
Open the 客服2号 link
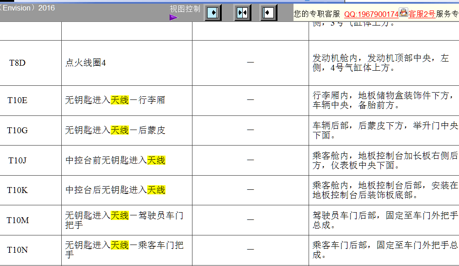(422, 14)
